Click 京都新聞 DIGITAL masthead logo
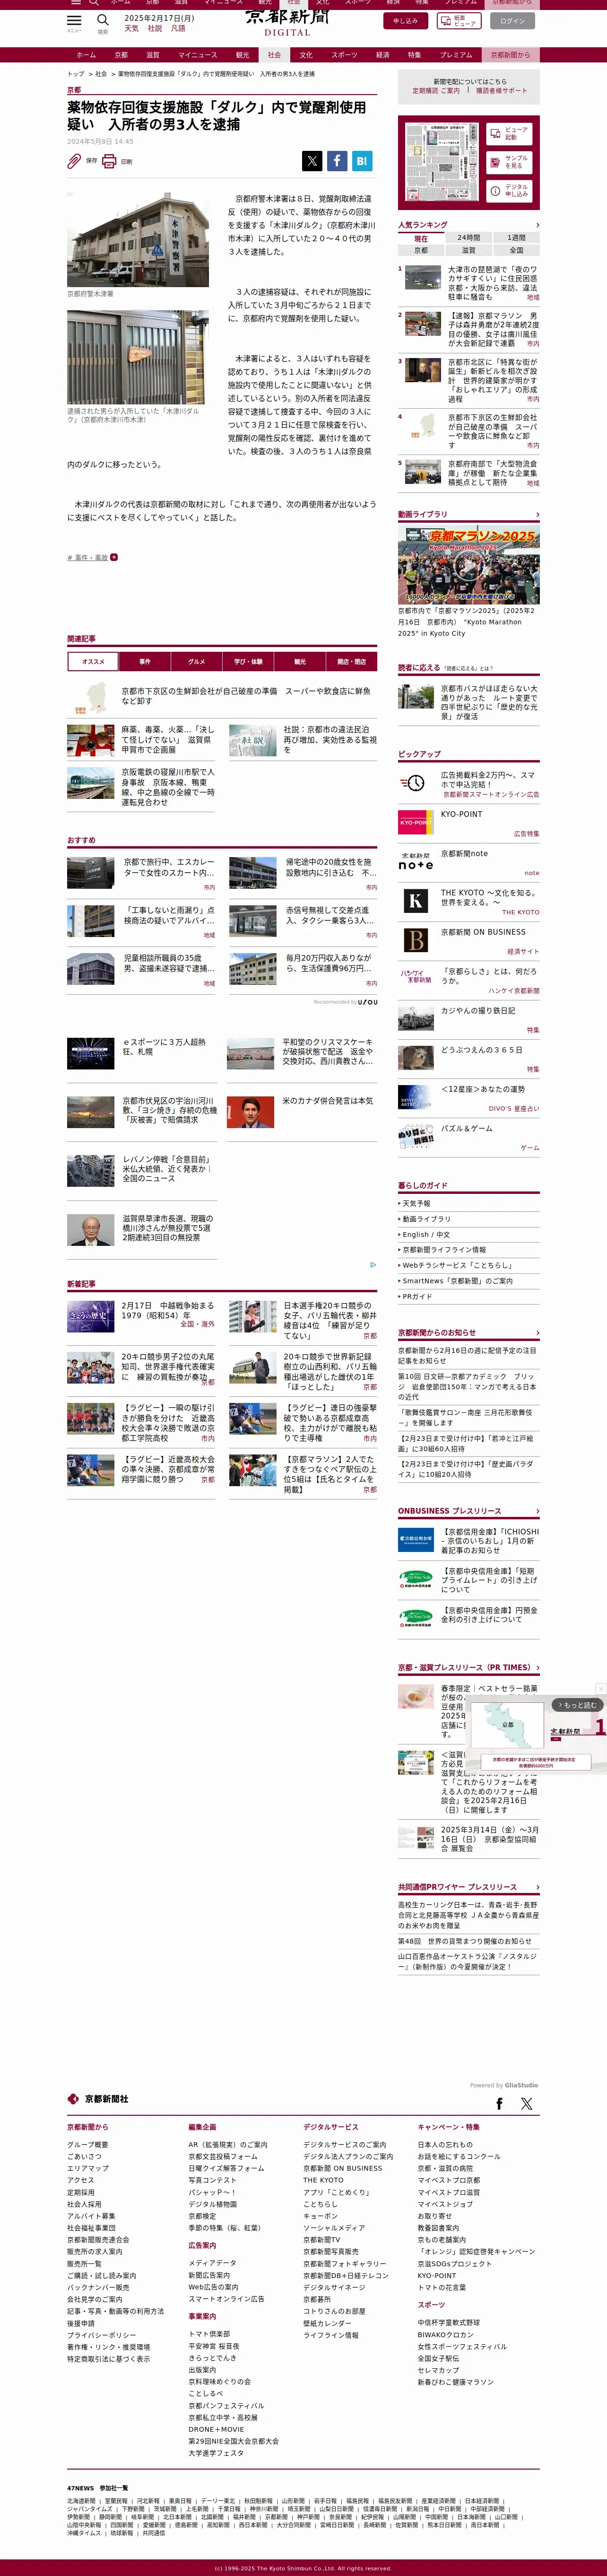Image resolution: width=607 pixels, height=2576 pixels. [287, 22]
